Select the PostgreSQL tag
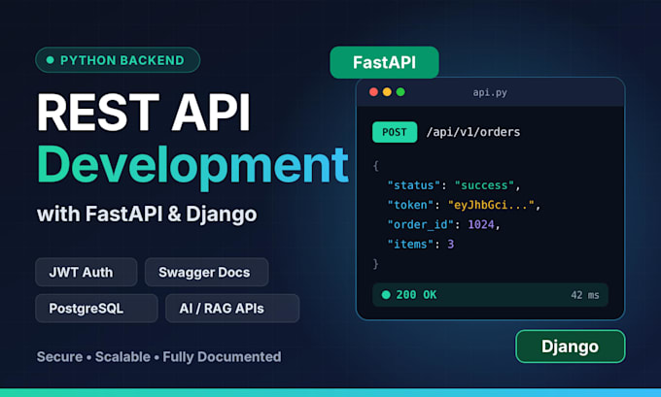This screenshot has width=661, height=397. [x=96, y=309]
